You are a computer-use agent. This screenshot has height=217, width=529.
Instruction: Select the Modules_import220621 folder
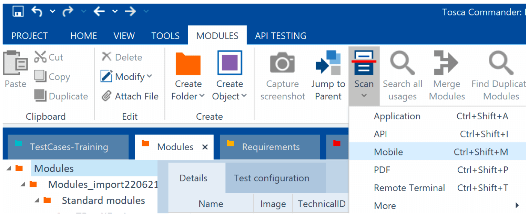coord(103,185)
